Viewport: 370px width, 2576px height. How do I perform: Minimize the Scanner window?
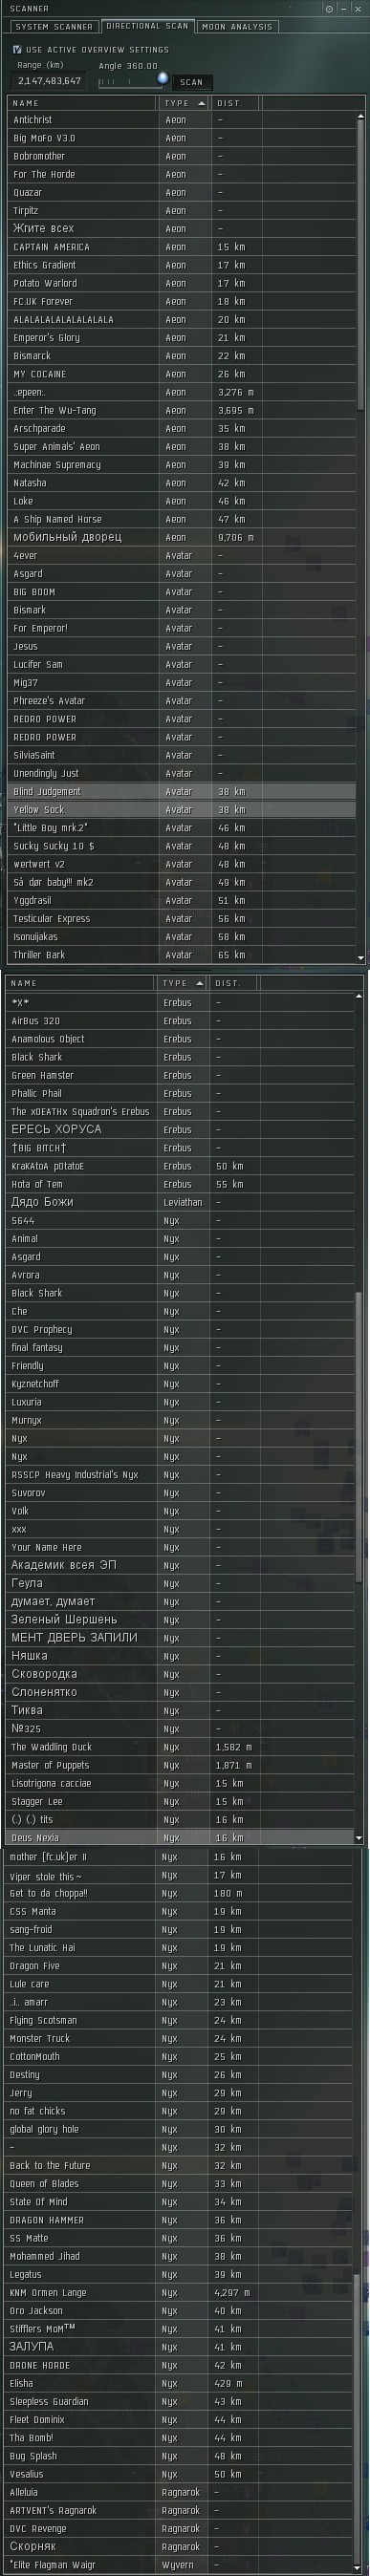tap(345, 8)
